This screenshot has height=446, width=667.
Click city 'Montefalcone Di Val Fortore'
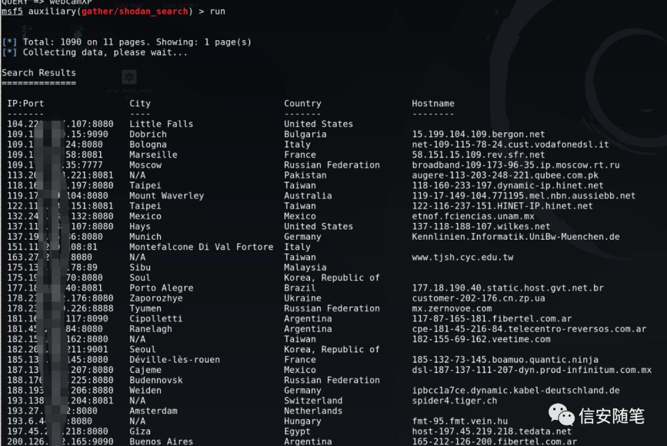pos(201,247)
